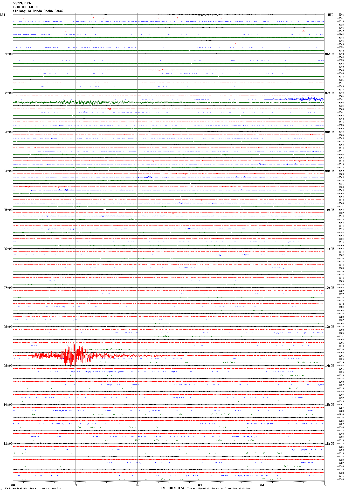Click the TRIO HHE CM 00 station label
The width and height of the screenshot is (345, 492).
(25, 7)
